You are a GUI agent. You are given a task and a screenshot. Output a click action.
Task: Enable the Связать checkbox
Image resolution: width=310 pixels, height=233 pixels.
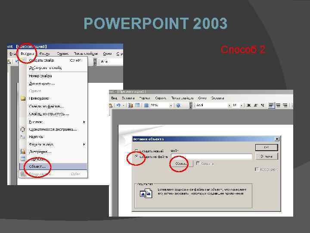198,163
